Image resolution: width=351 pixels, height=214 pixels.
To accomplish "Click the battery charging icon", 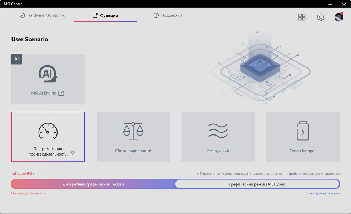I will point(303,131).
